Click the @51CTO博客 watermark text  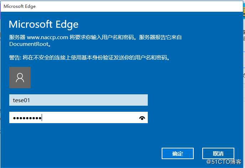(224, 162)
